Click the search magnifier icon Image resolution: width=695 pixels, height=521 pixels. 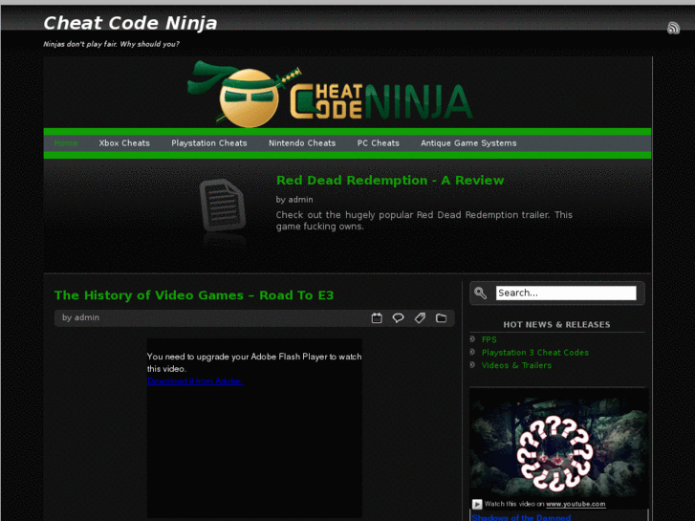coord(480,293)
